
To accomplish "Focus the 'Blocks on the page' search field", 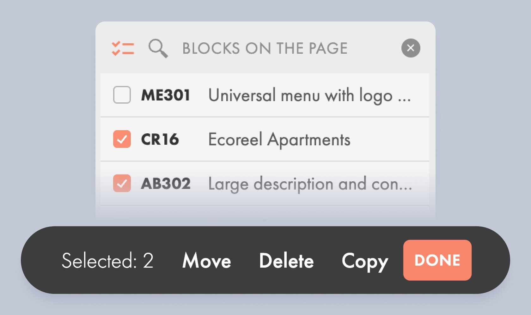I will (265, 48).
